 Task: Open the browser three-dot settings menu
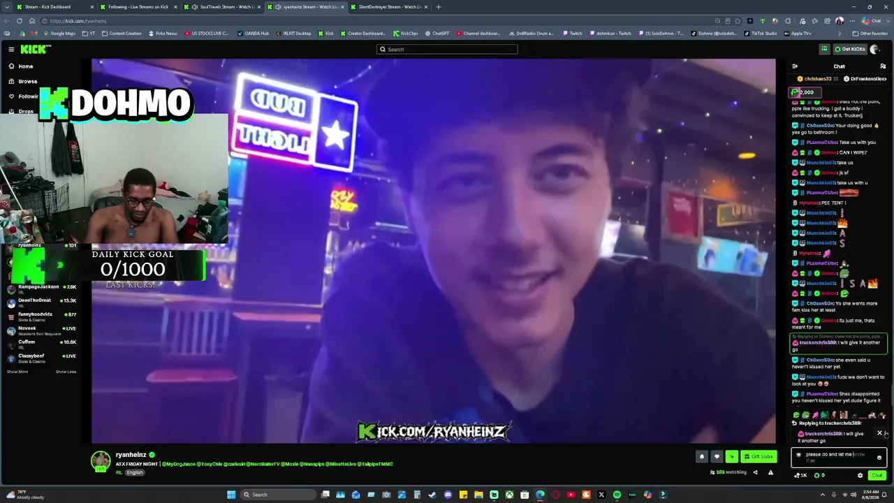click(852, 21)
